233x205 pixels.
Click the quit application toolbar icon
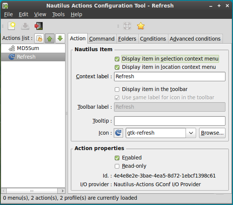(x=38, y=26)
